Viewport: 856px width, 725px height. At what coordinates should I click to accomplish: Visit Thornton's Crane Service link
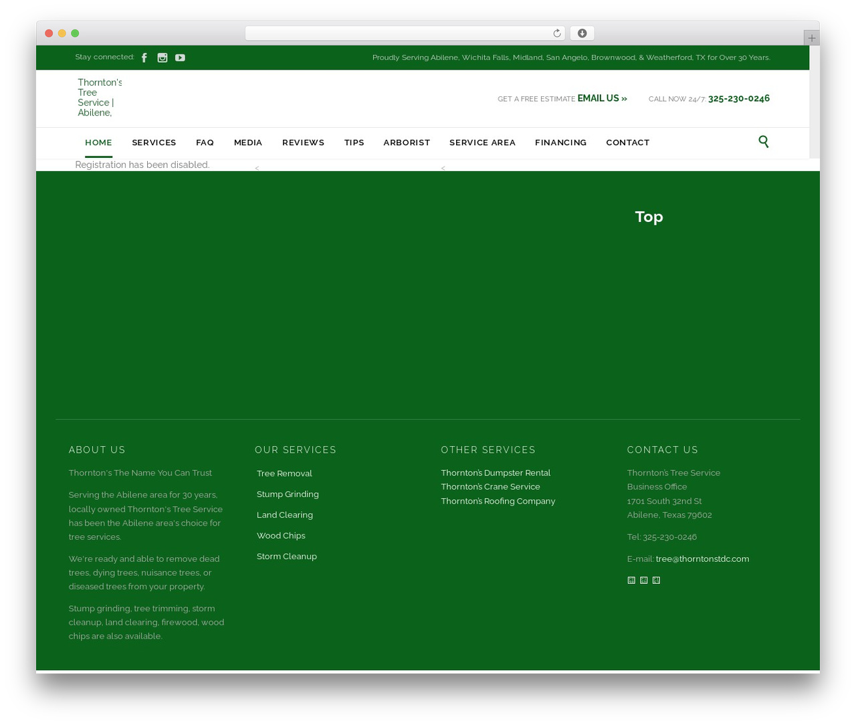(490, 487)
